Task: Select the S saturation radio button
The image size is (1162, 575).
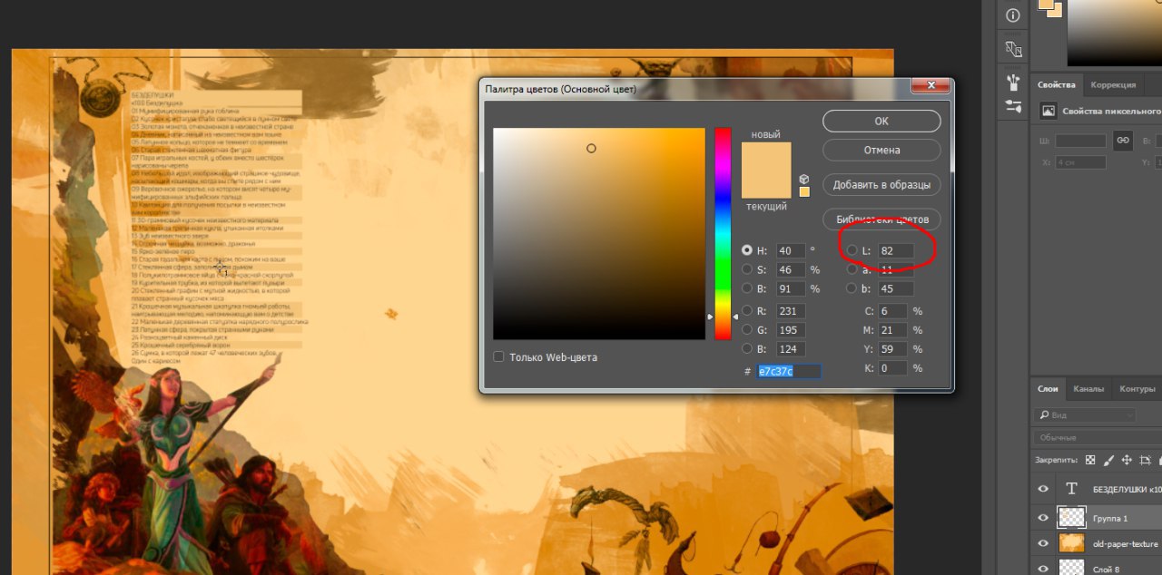Action: pos(747,269)
